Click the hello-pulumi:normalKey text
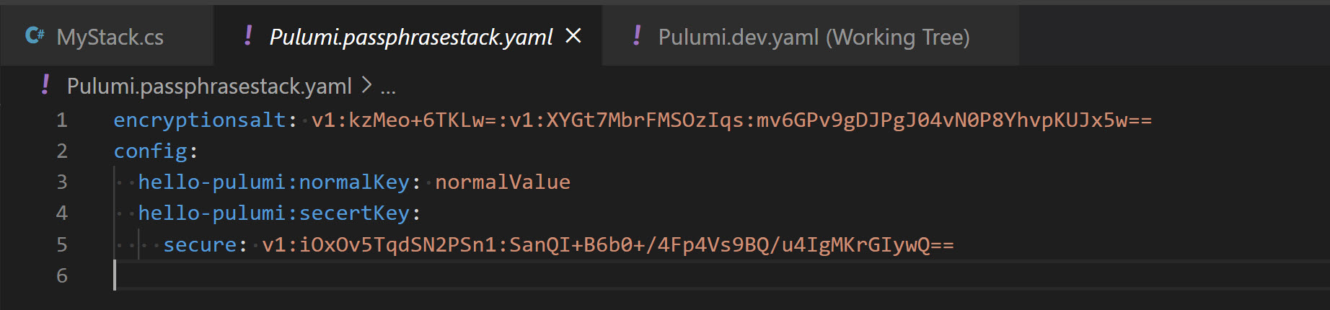 (274, 182)
